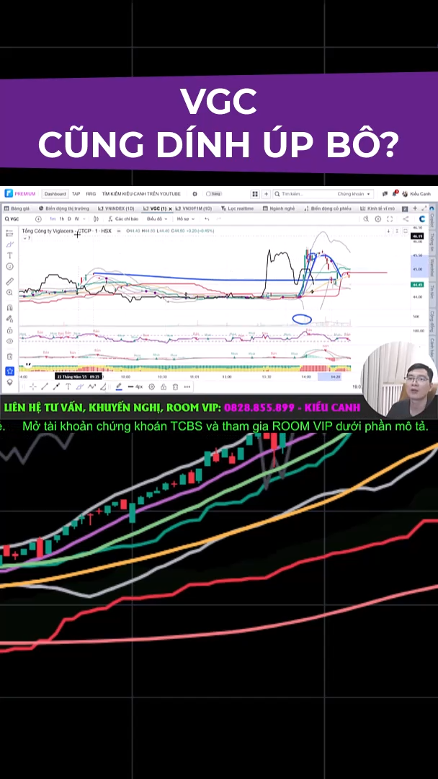Screen dimensions: 438x779
Task: Toggle the Sáng light theme switch
Action: click(x=214, y=194)
